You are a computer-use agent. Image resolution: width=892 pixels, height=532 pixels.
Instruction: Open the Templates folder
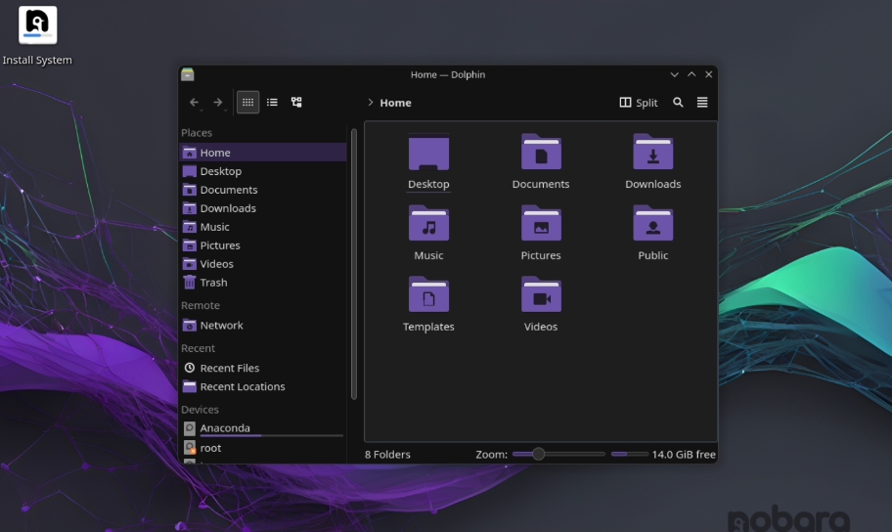(428, 296)
